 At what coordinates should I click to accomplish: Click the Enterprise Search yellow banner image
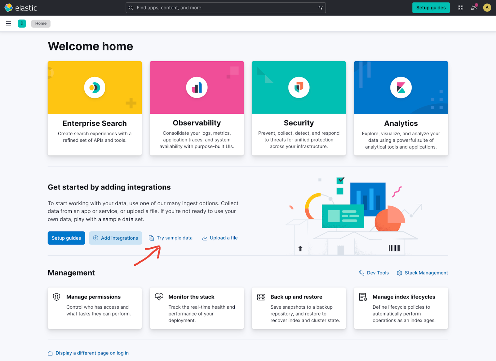pos(95,88)
